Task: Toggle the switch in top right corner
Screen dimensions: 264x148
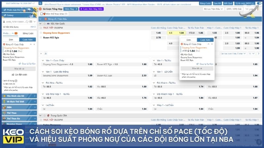Action: point(259,3)
